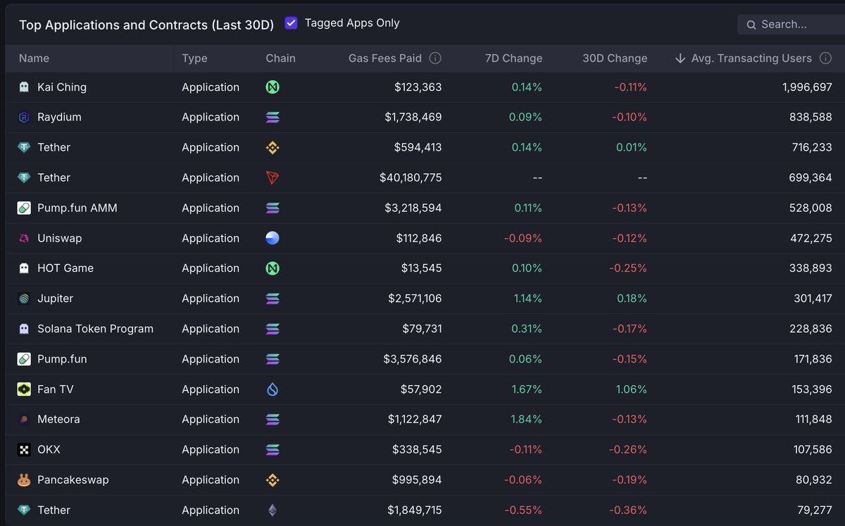Select the -0.36% 30D change value
This screenshot has height=526, width=845.
tap(628, 511)
